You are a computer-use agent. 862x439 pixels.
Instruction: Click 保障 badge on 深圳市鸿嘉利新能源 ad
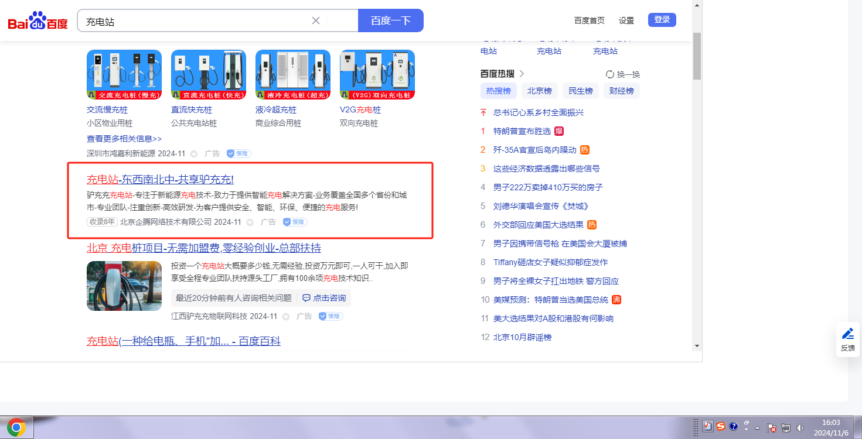coord(239,153)
